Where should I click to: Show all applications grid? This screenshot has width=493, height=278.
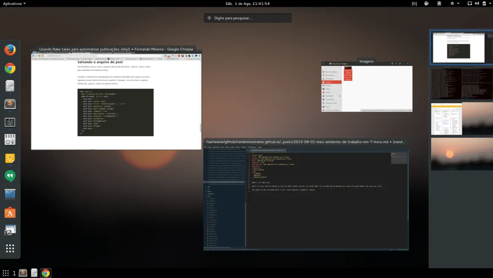coord(10,248)
